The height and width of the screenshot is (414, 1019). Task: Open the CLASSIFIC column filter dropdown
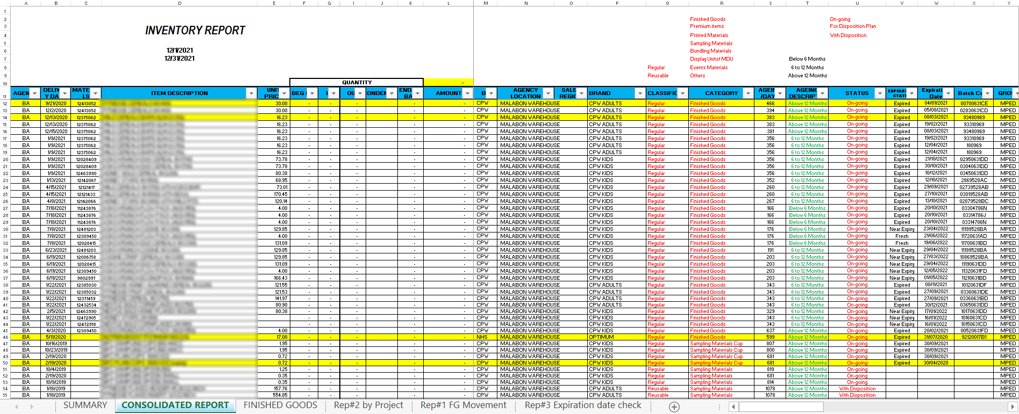pos(682,93)
